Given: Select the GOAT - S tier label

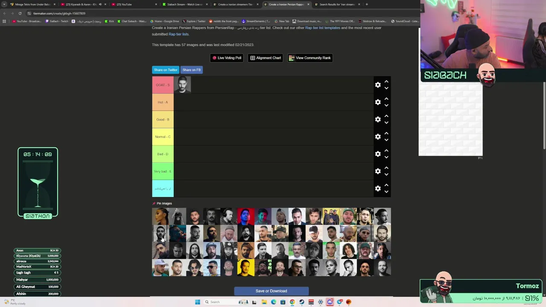Looking at the screenshot, I should 163,85.
